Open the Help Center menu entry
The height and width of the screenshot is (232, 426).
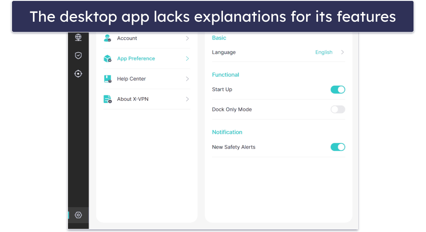[147, 79]
